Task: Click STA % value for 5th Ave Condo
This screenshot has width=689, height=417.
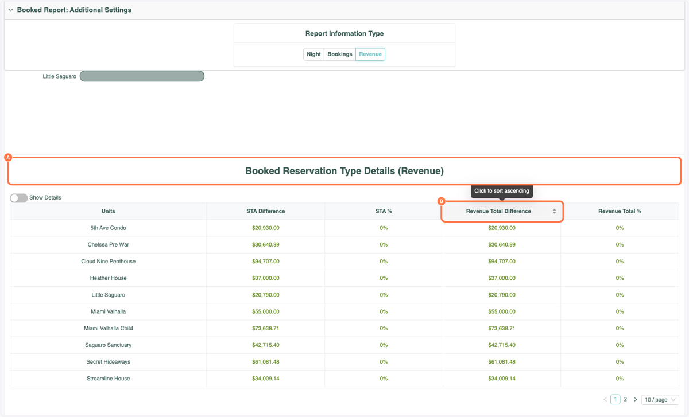Action: pos(384,228)
